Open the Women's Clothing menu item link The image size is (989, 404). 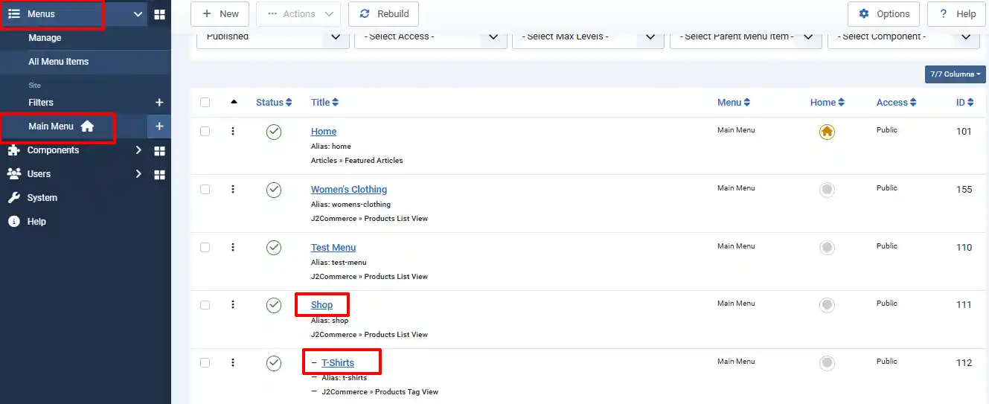(x=349, y=190)
